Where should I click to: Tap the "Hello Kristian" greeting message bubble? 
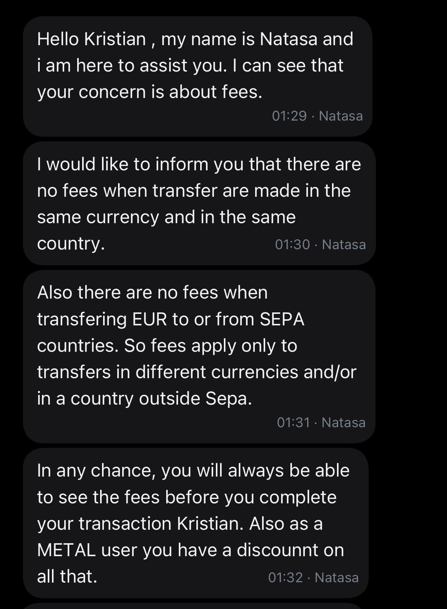[197, 76]
